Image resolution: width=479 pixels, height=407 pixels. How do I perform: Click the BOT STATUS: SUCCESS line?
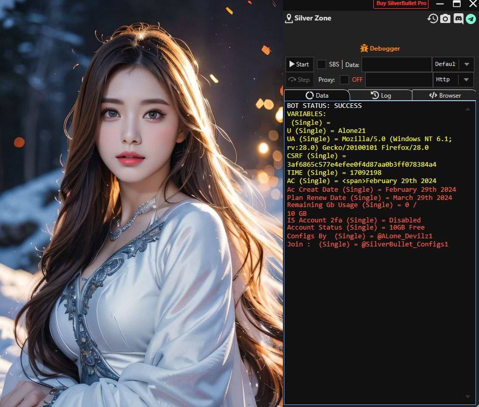coord(324,105)
